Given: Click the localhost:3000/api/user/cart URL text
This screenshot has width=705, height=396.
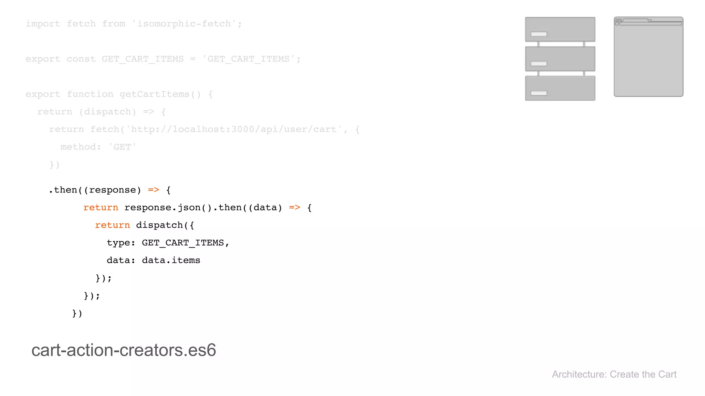Looking at the screenshot, I should click(234, 129).
